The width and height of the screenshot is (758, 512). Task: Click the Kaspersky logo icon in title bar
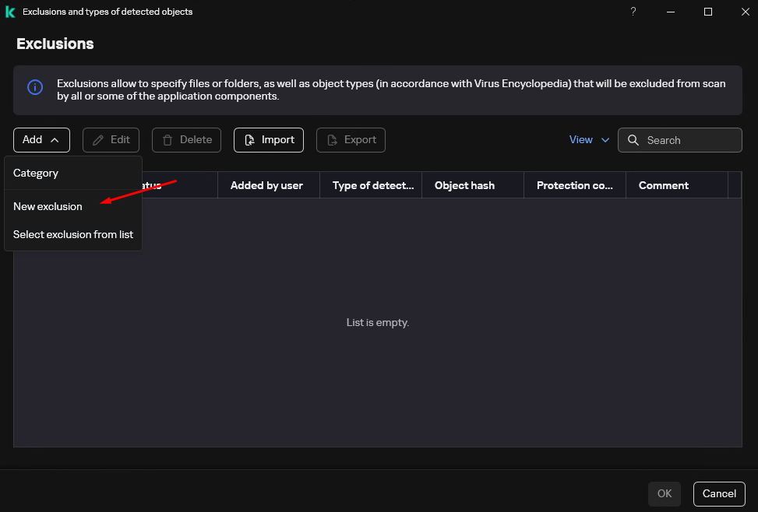pos(10,12)
